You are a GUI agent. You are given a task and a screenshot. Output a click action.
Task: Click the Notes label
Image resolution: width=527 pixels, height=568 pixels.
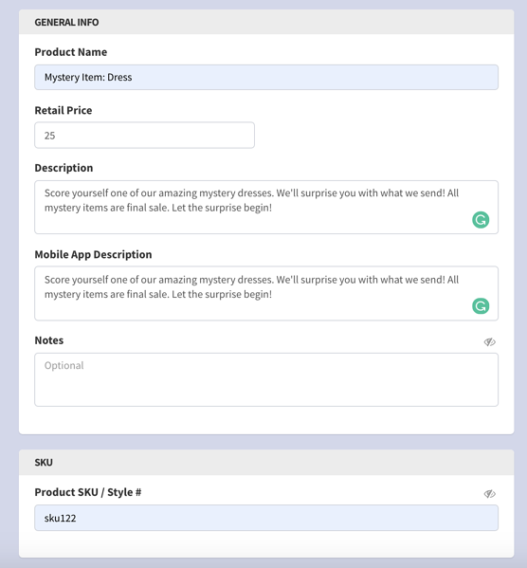tap(49, 340)
